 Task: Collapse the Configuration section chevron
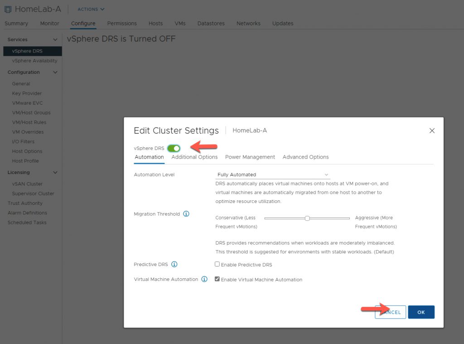55,72
